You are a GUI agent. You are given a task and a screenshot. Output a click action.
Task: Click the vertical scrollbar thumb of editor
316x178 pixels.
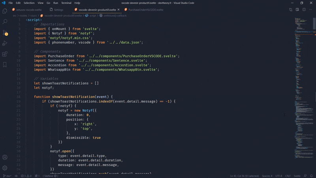(x=314, y=23)
